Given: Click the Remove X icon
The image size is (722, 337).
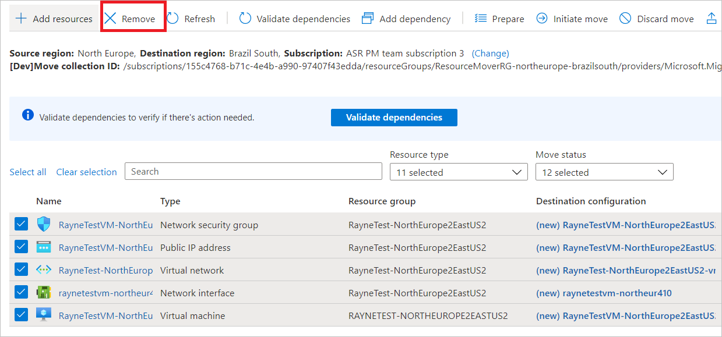Looking at the screenshot, I should coord(111,19).
